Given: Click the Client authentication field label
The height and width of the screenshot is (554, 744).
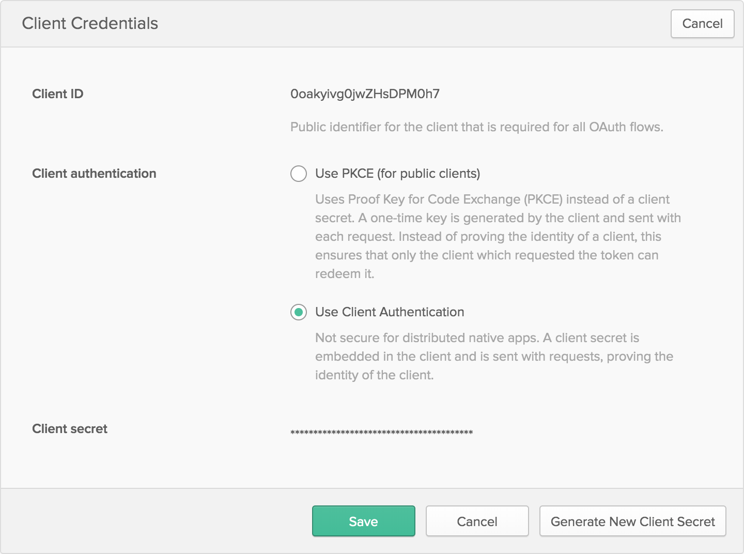Looking at the screenshot, I should [x=94, y=174].
